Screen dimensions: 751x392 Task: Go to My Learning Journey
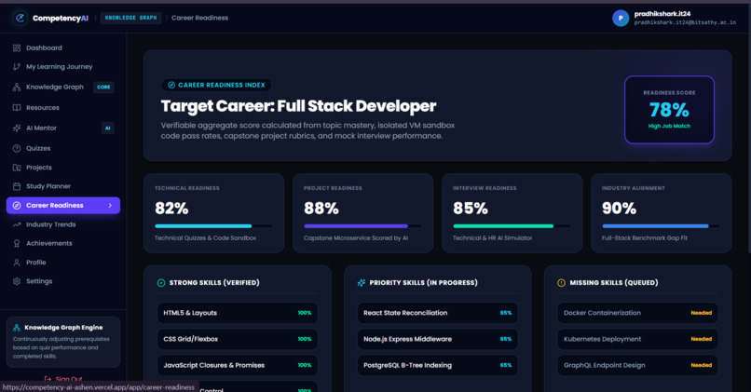(x=63, y=66)
